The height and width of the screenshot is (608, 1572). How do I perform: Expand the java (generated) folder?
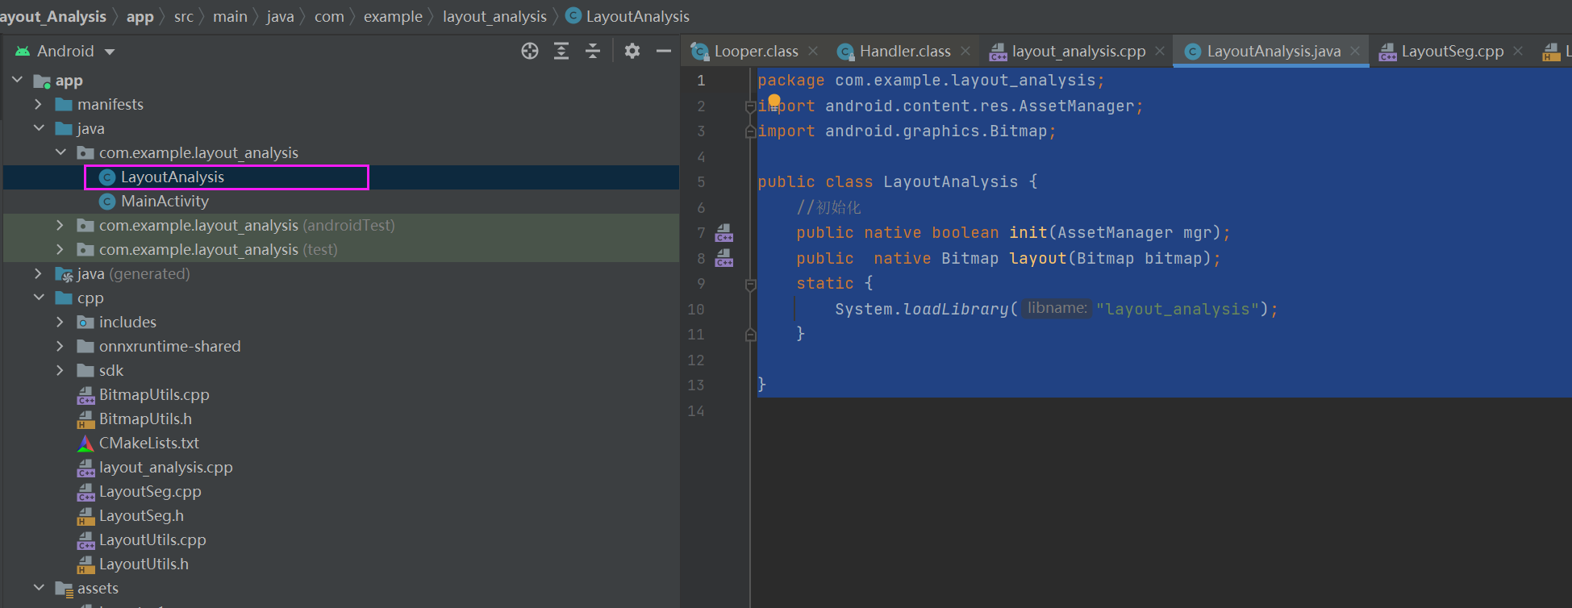click(38, 273)
